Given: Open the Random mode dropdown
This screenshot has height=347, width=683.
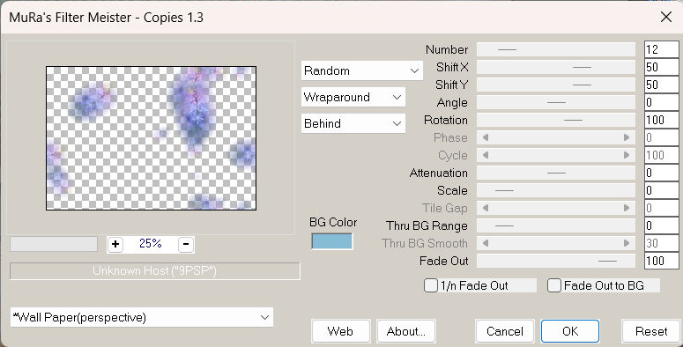Looking at the screenshot, I should [362, 70].
